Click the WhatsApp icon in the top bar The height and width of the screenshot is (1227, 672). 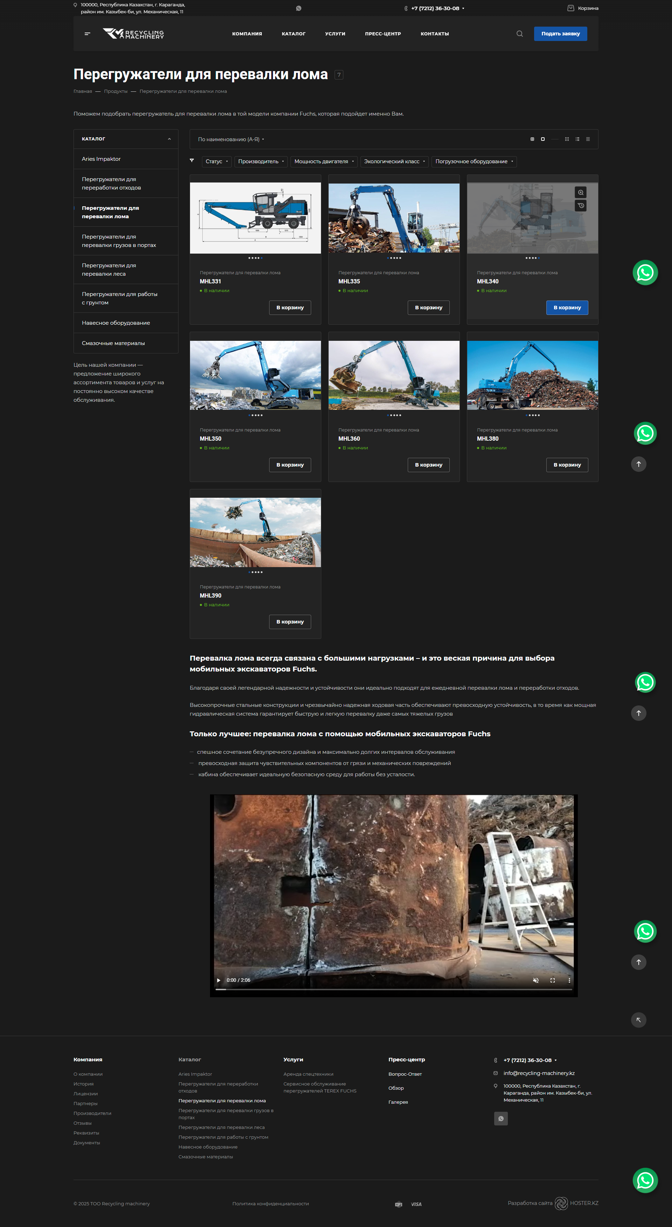click(299, 8)
